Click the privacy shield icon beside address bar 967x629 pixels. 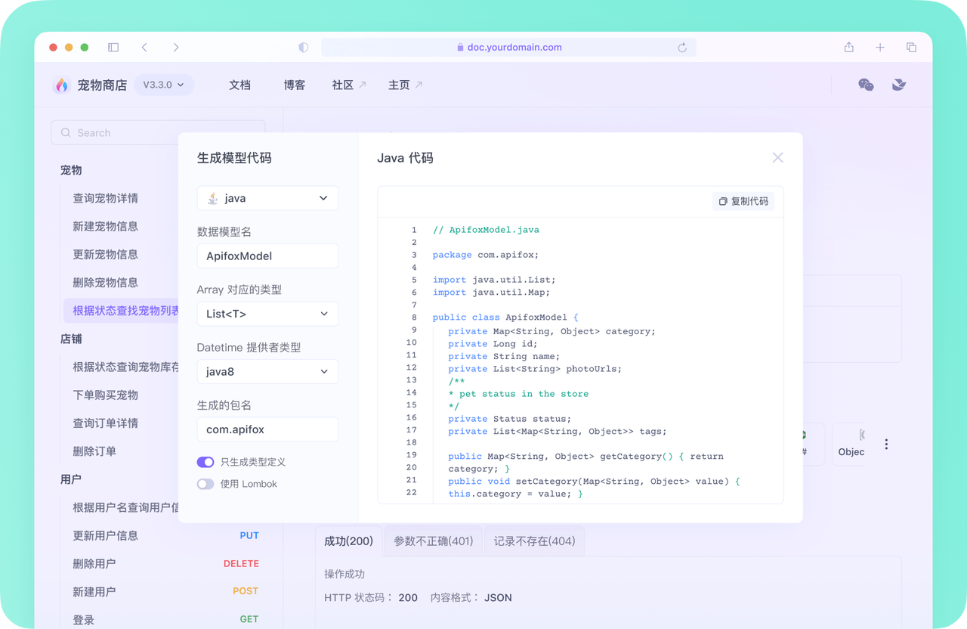pos(304,47)
